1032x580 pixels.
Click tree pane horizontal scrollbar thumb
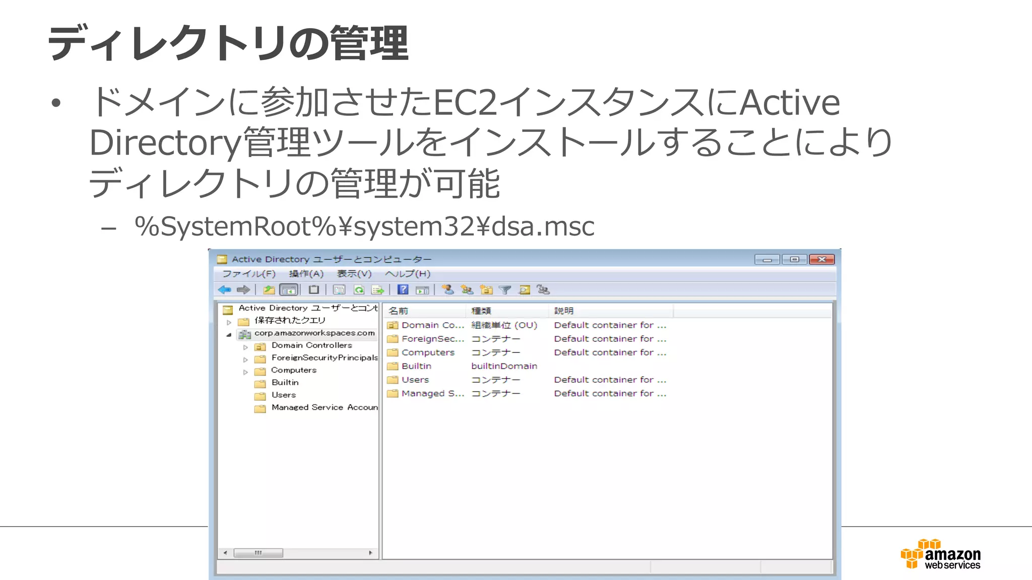(x=258, y=553)
